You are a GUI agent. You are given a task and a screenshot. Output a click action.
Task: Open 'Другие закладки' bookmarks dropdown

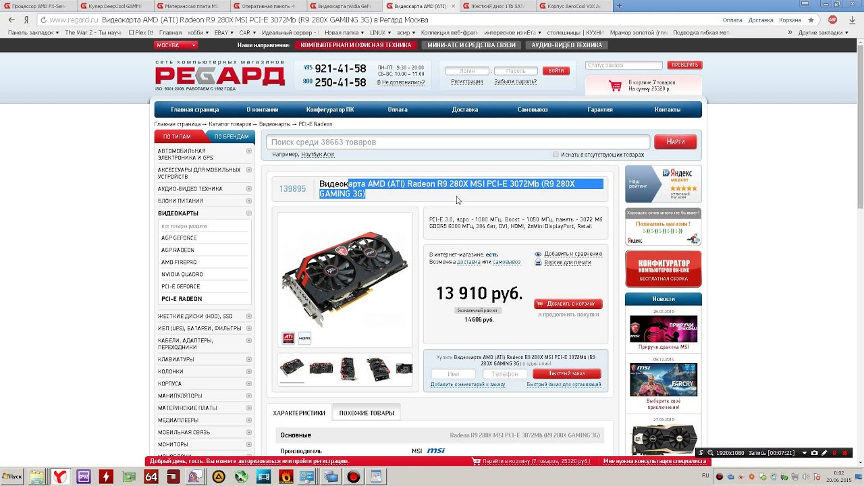coord(823,32)
